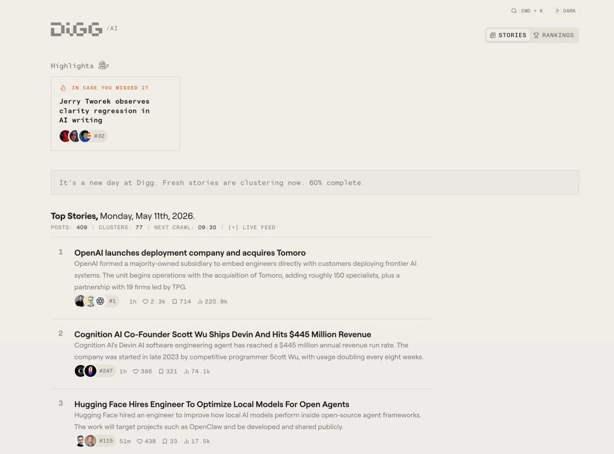614x454 pixels.
Task: Click the first avatar on the highlight card
Action: pos(64,136)
